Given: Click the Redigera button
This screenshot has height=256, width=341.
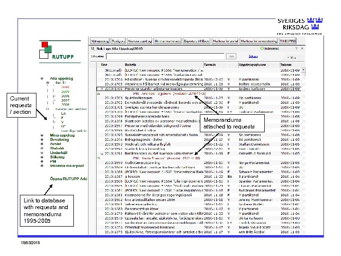Looking at the screenshot, I should (x=118, y=41).
